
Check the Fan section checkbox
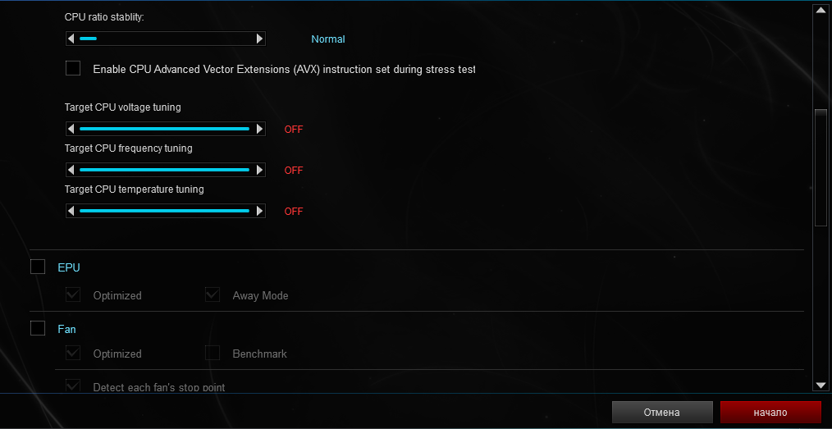point(38,328)
